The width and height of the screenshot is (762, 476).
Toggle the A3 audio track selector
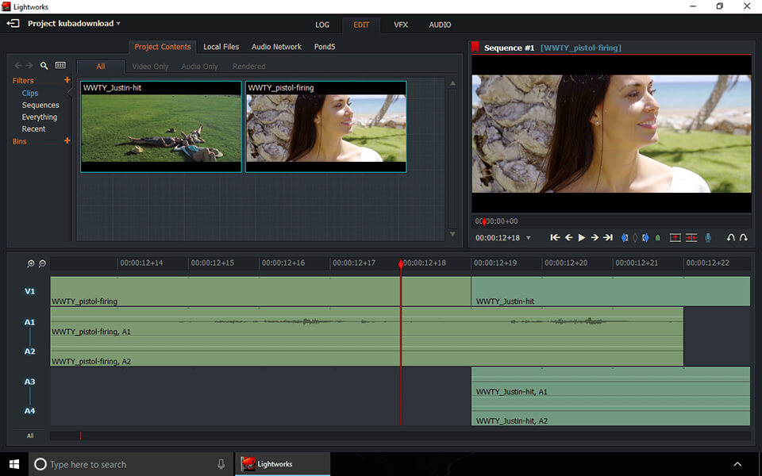click(x=29, y=382)
